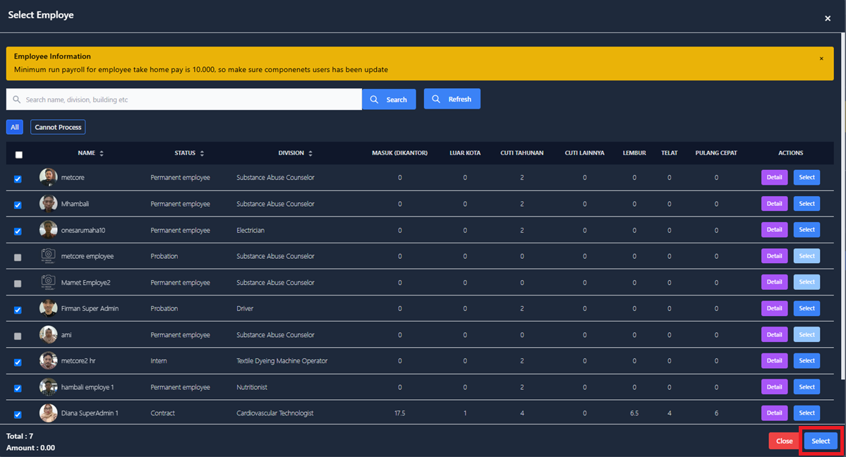Uncheck the checkbox for Diana SuperAdmin 1
Image resolution: width=846 pixels, height=457 pixels.
18,415
